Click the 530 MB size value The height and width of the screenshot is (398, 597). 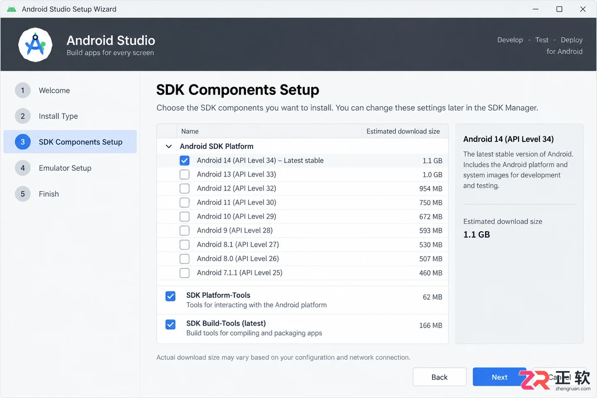point(431,245)
